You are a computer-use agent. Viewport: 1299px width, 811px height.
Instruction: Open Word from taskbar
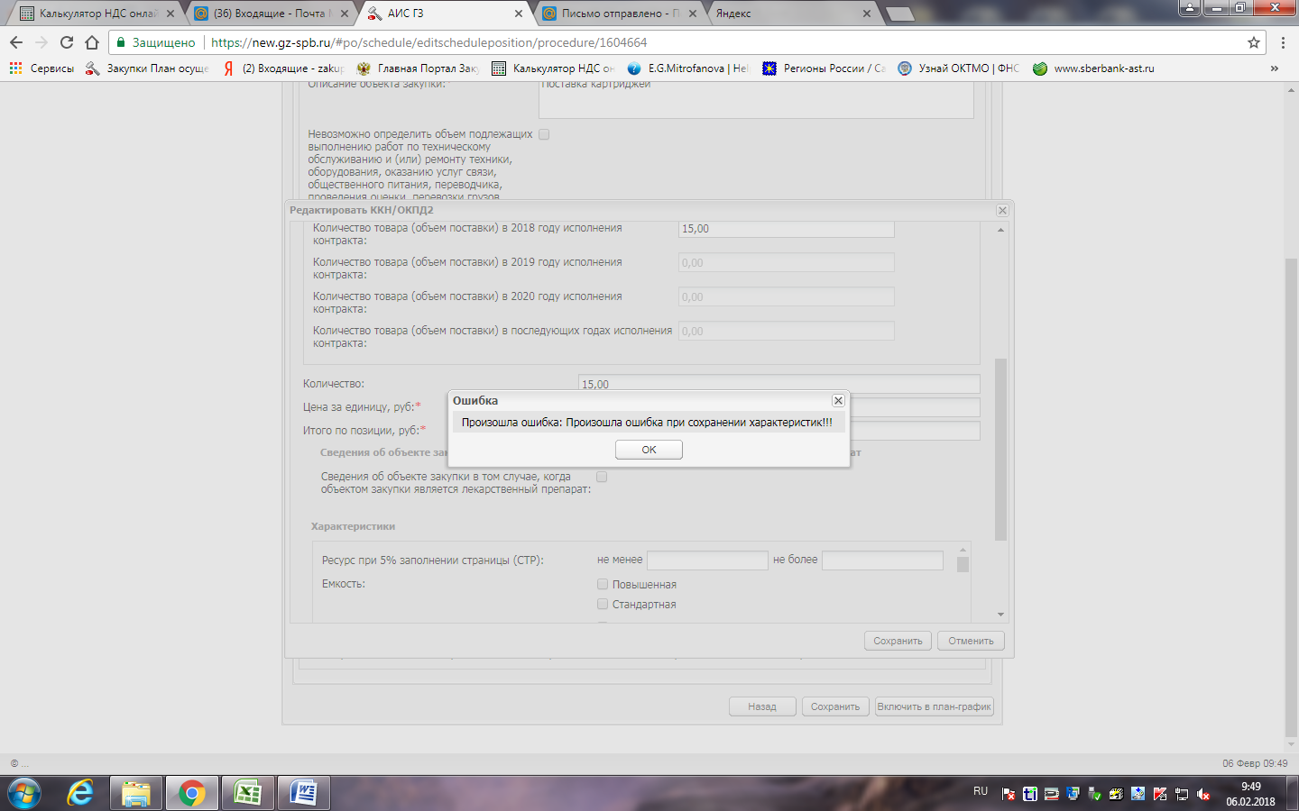pos(303,793)
